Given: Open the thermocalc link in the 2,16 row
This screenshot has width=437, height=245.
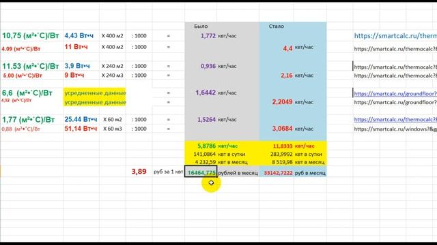Looking at the screenshot, I should [x=395, y=76].
